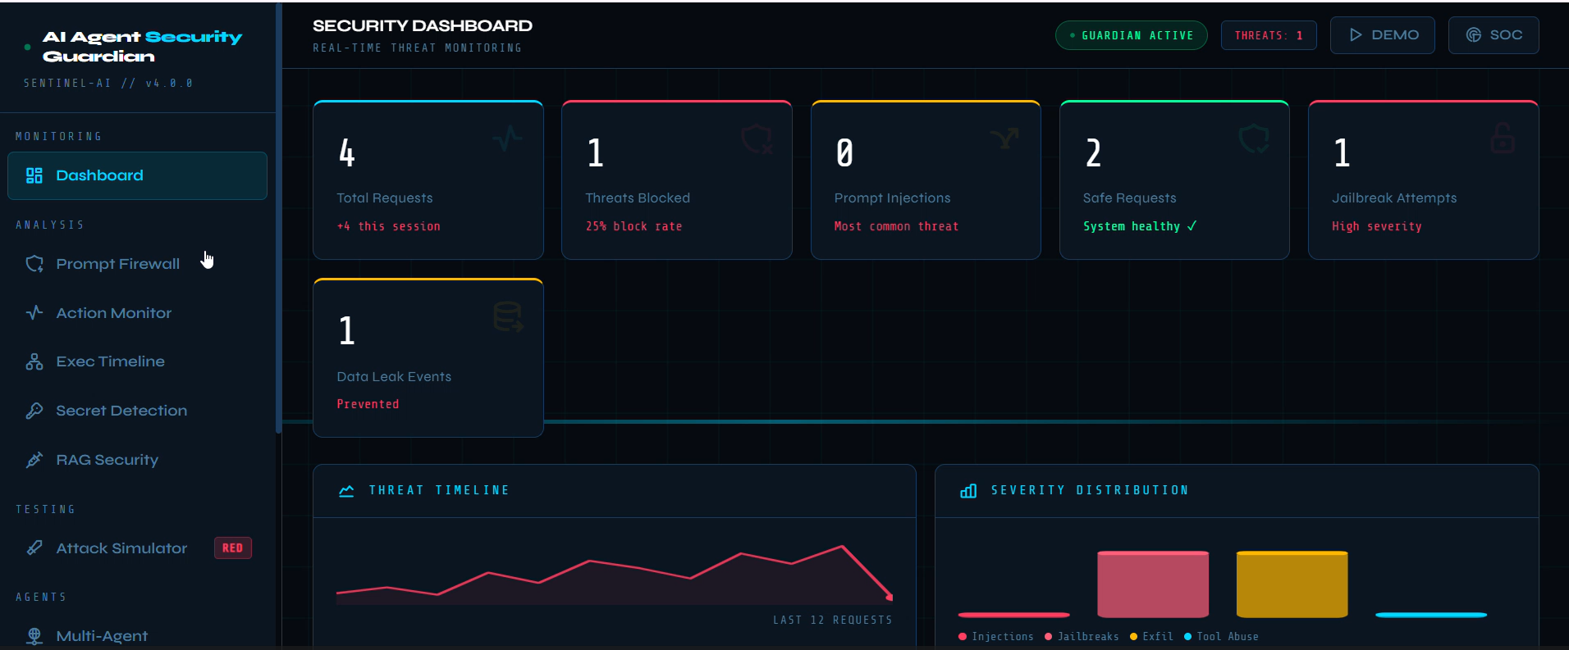The height and width of the screenshot is (650, 1569).
Task: Click the Attack Simulator rocket icon
Action: pyautogui.click(x=34, y=548)
